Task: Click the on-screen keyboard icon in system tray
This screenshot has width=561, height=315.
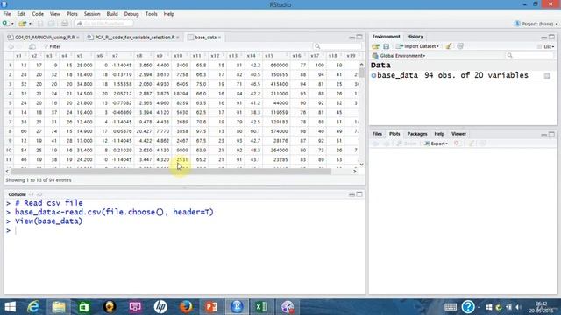Action: [450, 307]
